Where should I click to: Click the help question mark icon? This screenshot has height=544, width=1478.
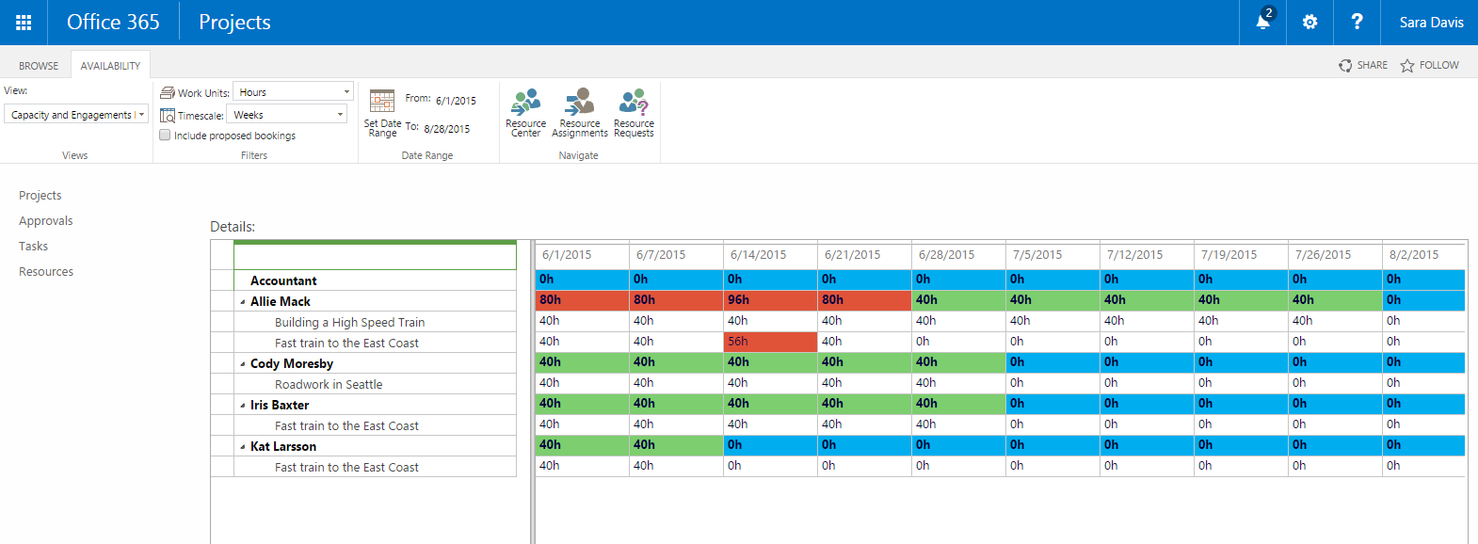click(1357, 22)
